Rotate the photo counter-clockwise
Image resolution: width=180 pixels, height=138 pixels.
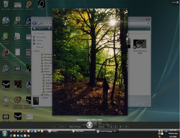coord(111,127)
